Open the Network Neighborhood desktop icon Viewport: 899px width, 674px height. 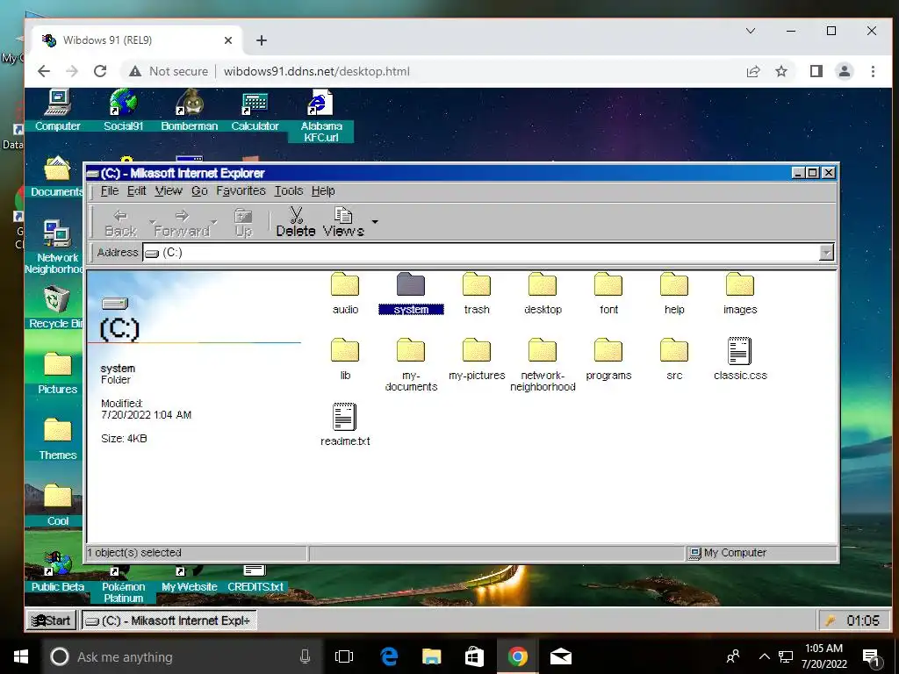coord(55,247)
